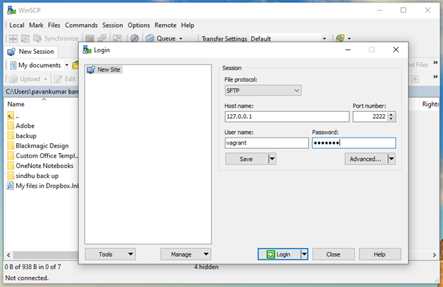Select the Custom Office Templates folder
The width and height of the screenshot is (443, 287).
[43, 156]
